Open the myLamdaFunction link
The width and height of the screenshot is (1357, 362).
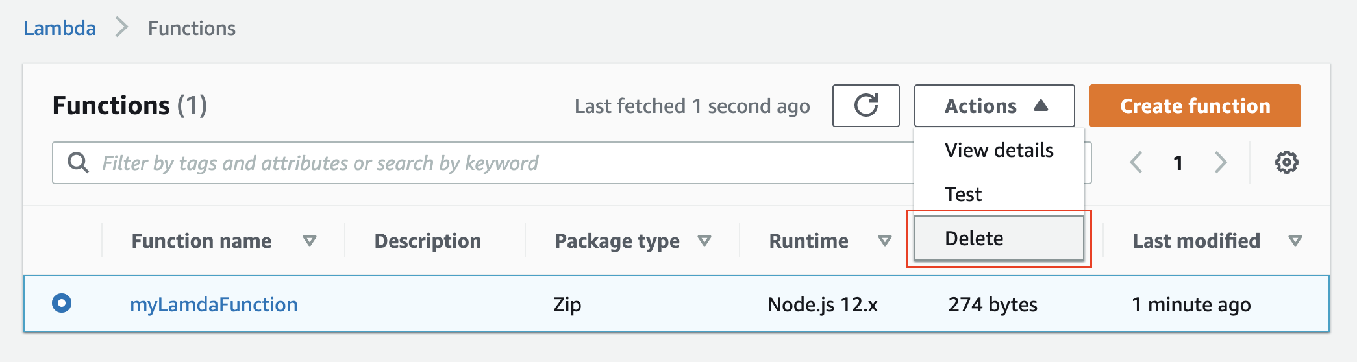click(x=214, y=304)
